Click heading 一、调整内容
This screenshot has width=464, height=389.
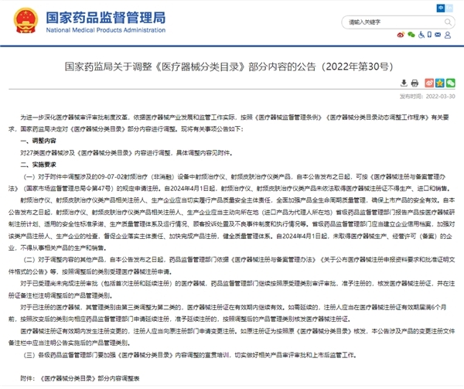38,141
